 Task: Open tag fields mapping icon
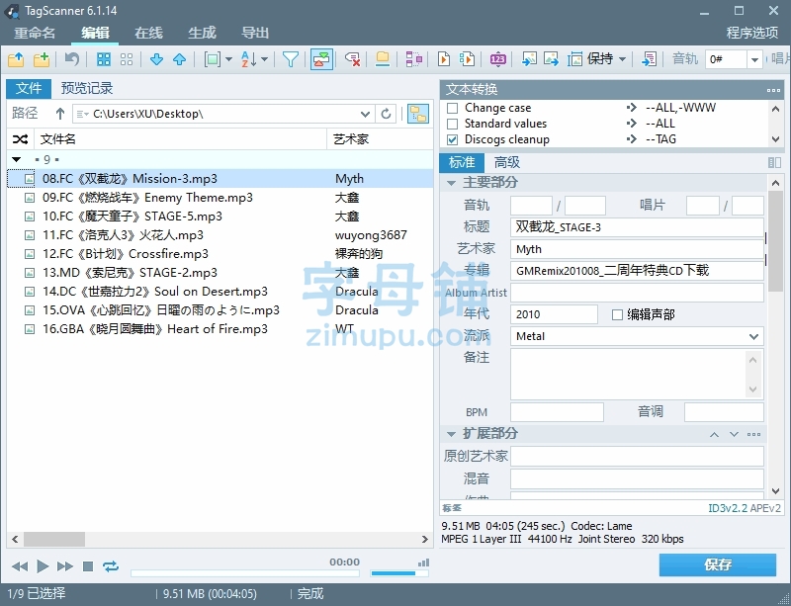[413, 59]
